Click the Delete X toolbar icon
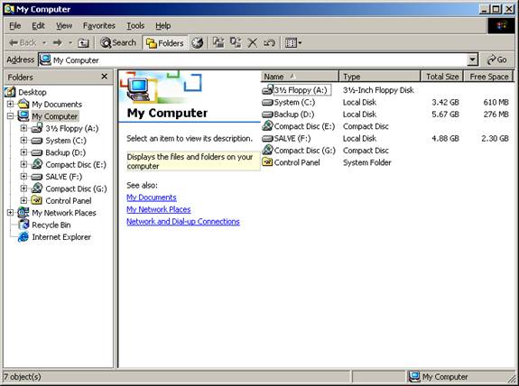Image resolution: width=519 pixels, height=386 pixels. click(253, 43)
